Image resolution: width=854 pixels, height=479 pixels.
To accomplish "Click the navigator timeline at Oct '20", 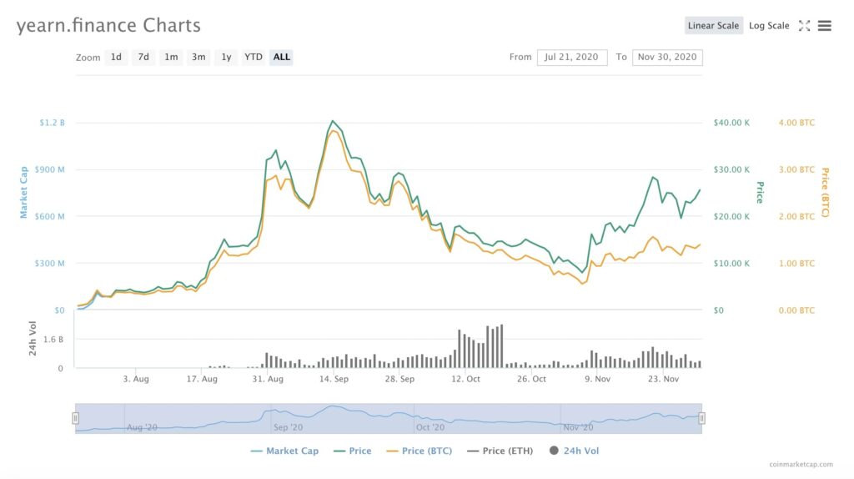I will (430, 427).
